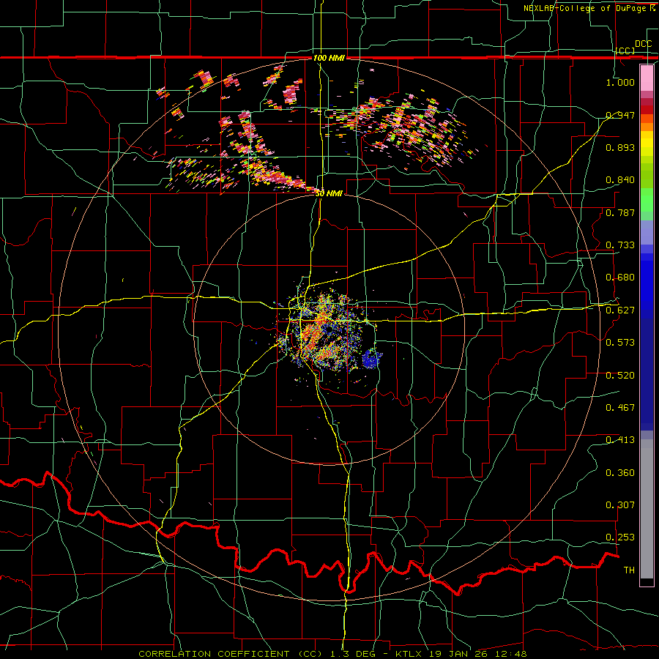Click the KTLX station identifier in caption
The image size is (659, 659).
[x=410, y=654]
